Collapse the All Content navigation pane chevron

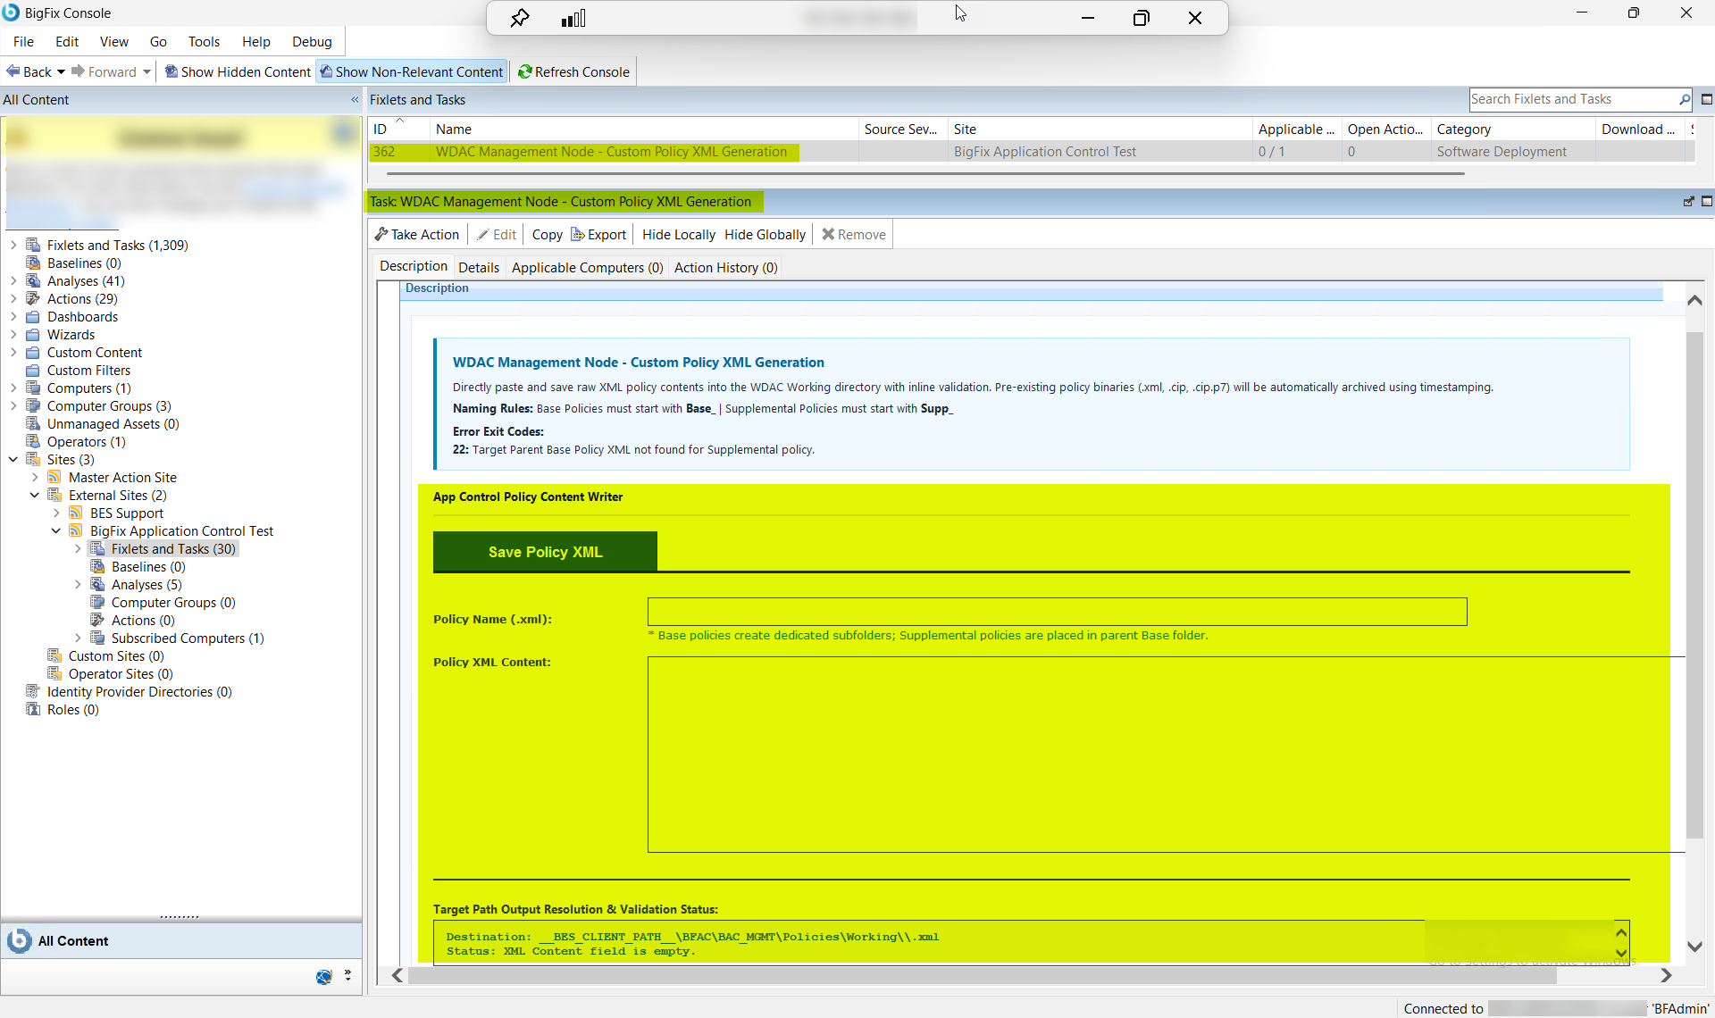[355, 100]
